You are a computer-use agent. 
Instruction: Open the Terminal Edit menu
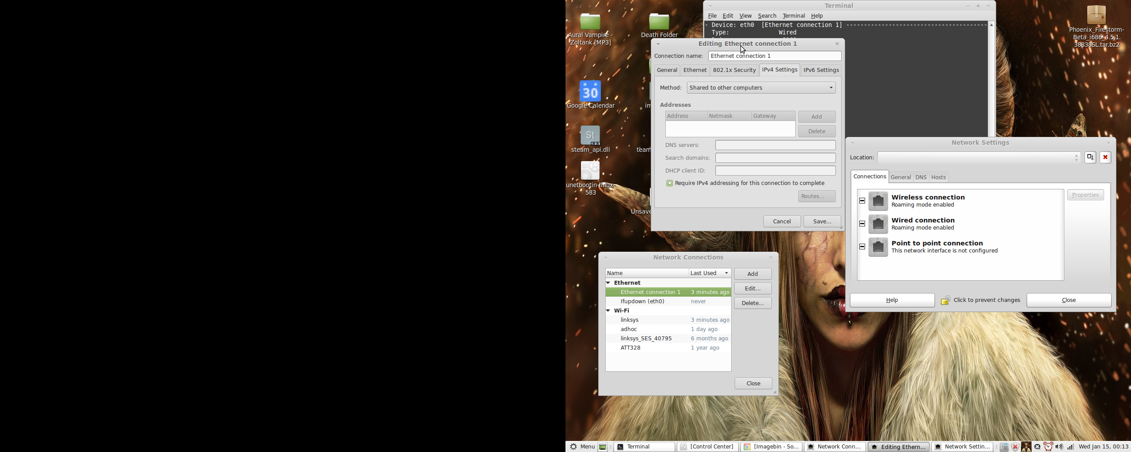tap(728, 16)
